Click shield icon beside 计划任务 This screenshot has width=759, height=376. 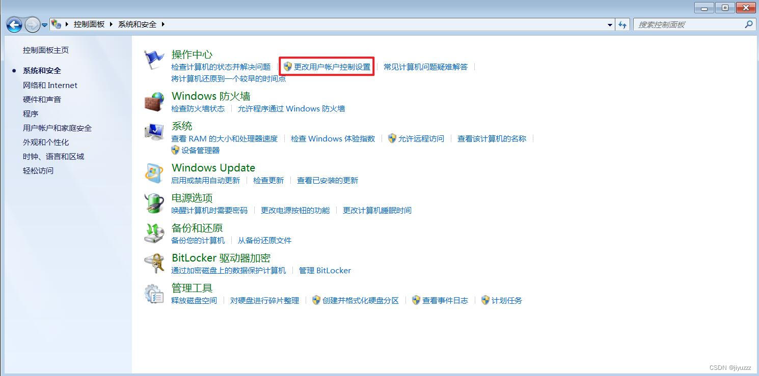pos(485,300)
